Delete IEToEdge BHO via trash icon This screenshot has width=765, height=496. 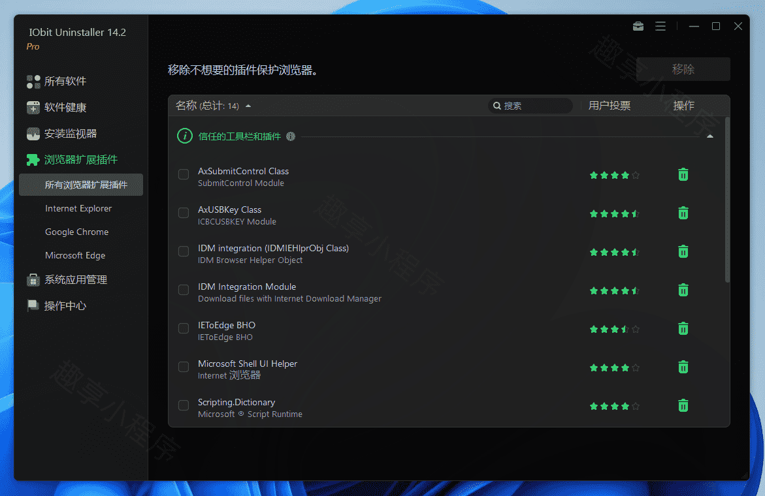point(683,328)
